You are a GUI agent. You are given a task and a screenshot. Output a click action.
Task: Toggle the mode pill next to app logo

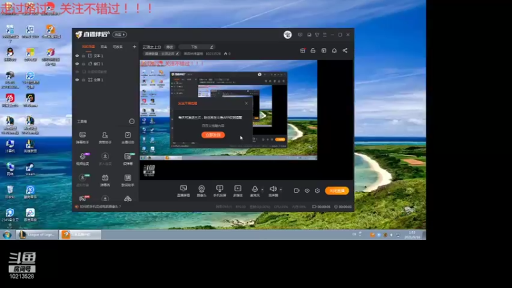[120, 35]
